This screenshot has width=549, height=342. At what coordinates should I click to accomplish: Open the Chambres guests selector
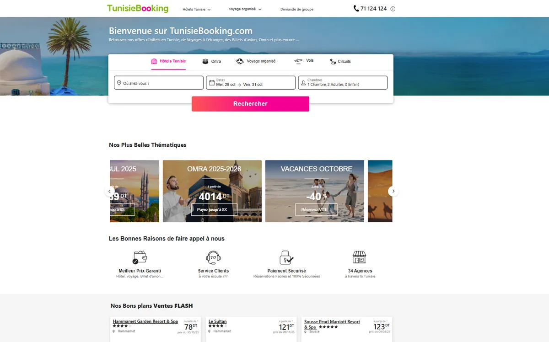(343, 83)
